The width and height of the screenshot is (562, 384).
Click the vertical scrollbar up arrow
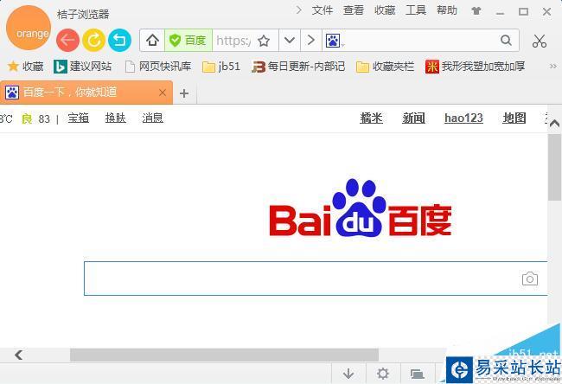pos(554,124)
